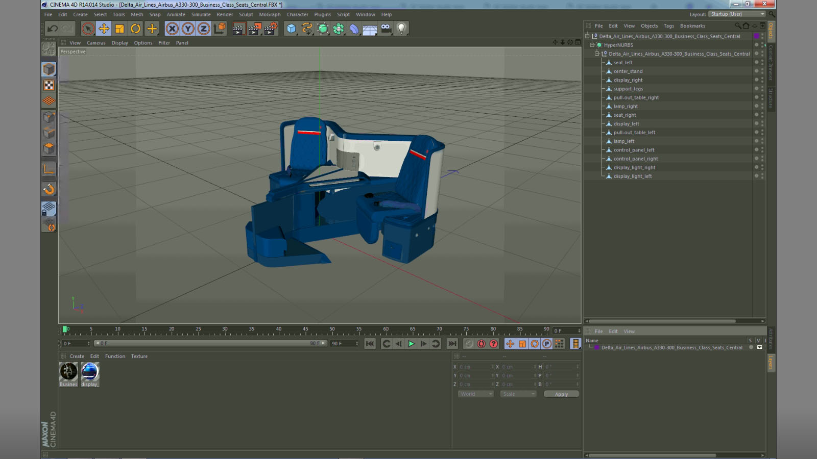This screenshot has height=459, width=817.
Task: Open viewport Cameras menu
Action: pos(96,43)
